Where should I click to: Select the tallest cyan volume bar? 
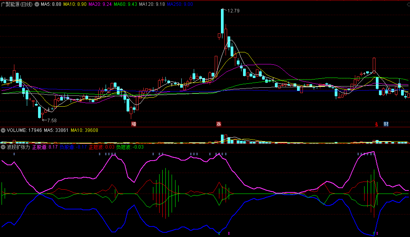(222, 139)
